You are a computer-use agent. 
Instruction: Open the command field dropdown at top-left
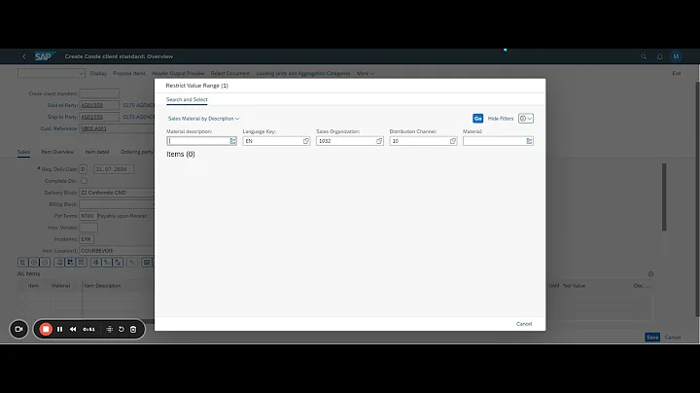pyautogui.click(x=81, y=73)
